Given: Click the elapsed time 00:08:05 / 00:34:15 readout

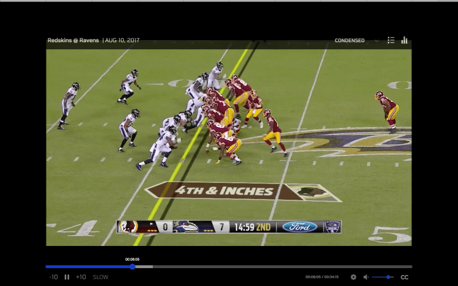Looking at the screenshot, I should click(x=322, y=277).
